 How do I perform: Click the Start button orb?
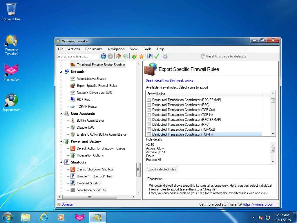(8, 217)
